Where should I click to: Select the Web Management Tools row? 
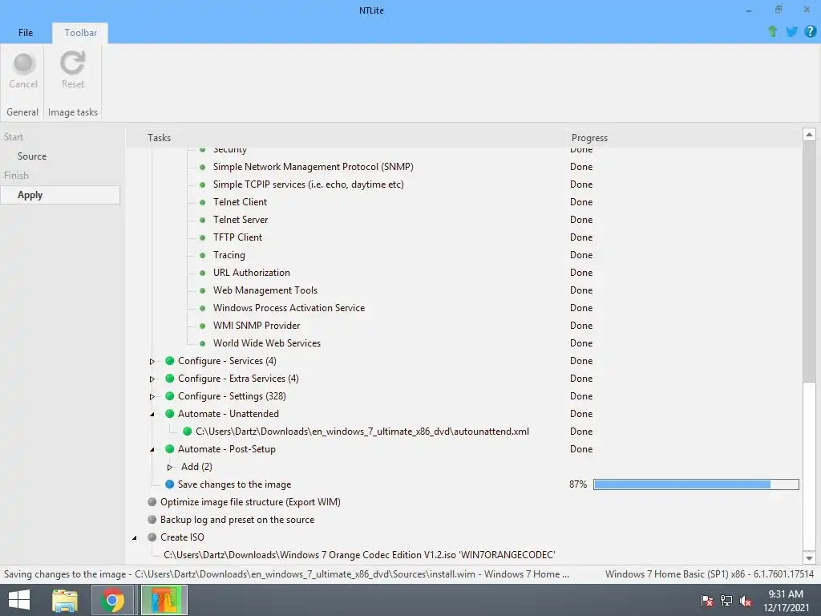tap(265, 290)
